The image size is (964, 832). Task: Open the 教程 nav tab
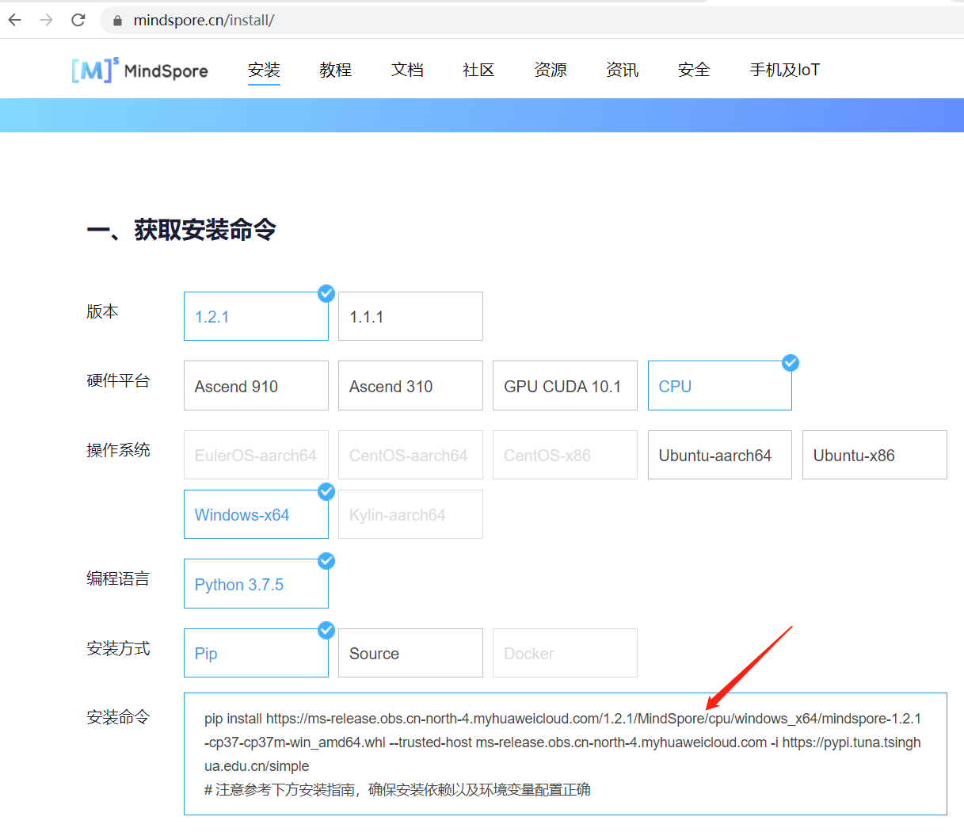tap(335, 70)
